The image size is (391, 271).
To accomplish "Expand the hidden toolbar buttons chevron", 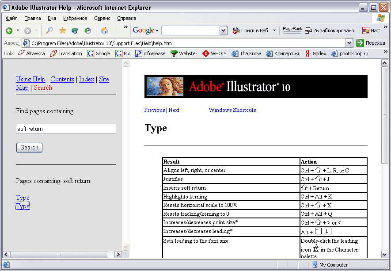I will tap(125, 27).
